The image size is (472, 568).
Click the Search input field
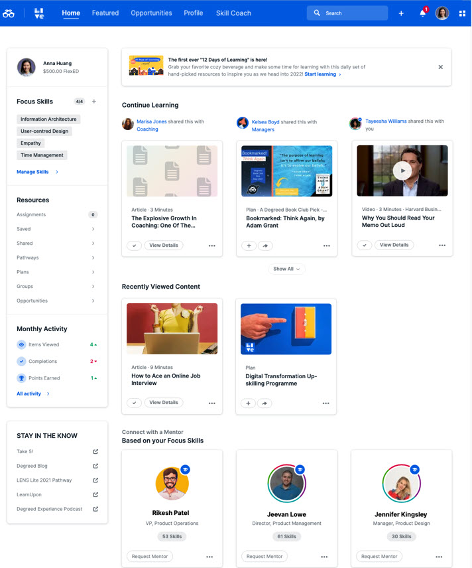pyautogui.click(x=351, y=13)
